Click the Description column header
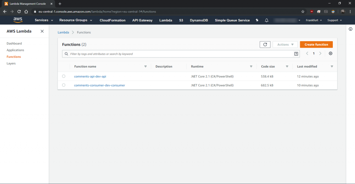The height and width of the screenshot is (184, 355). (164, 66)
